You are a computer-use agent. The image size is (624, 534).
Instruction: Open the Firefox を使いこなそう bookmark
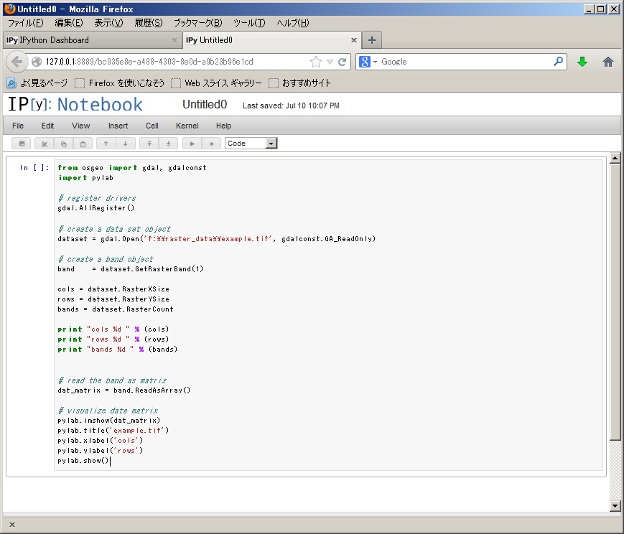coord(119,83)
